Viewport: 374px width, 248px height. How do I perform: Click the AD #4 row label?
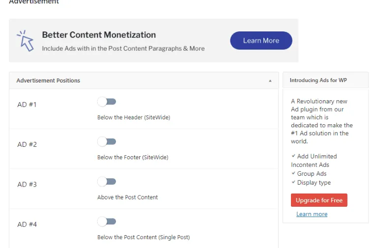tap(27, 224)
